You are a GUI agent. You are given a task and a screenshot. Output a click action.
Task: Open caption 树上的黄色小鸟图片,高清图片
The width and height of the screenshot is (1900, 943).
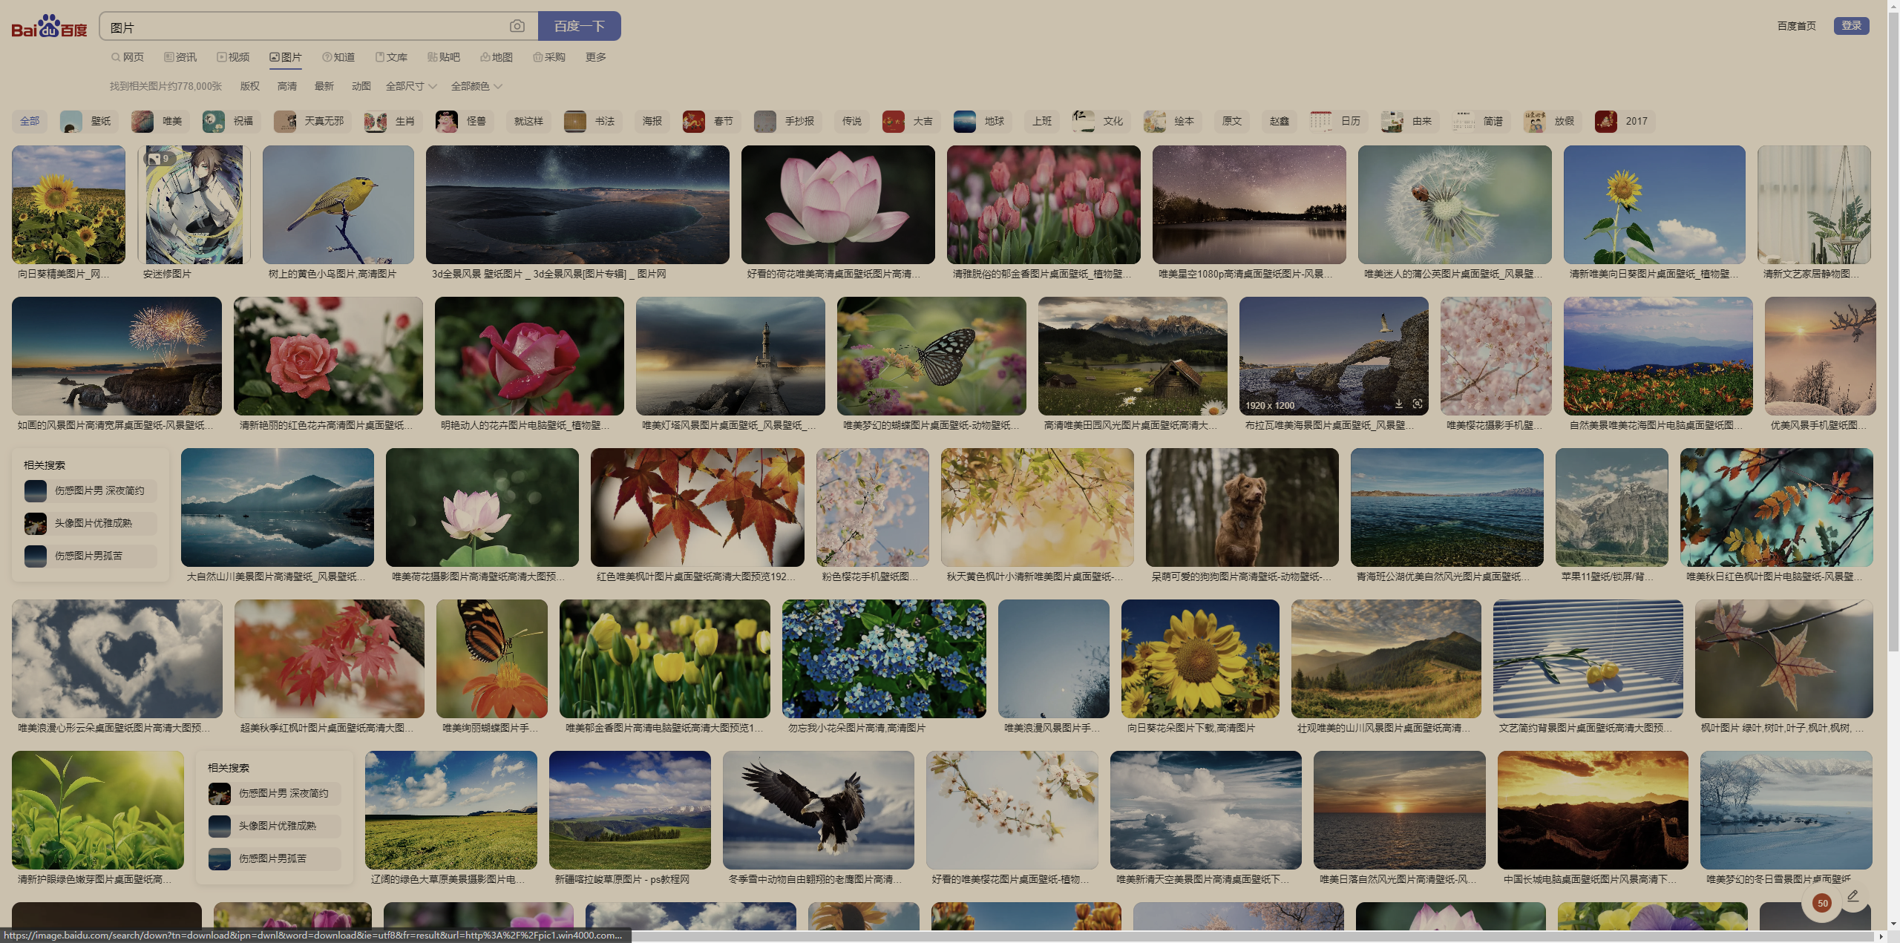(x=332, y=274)
